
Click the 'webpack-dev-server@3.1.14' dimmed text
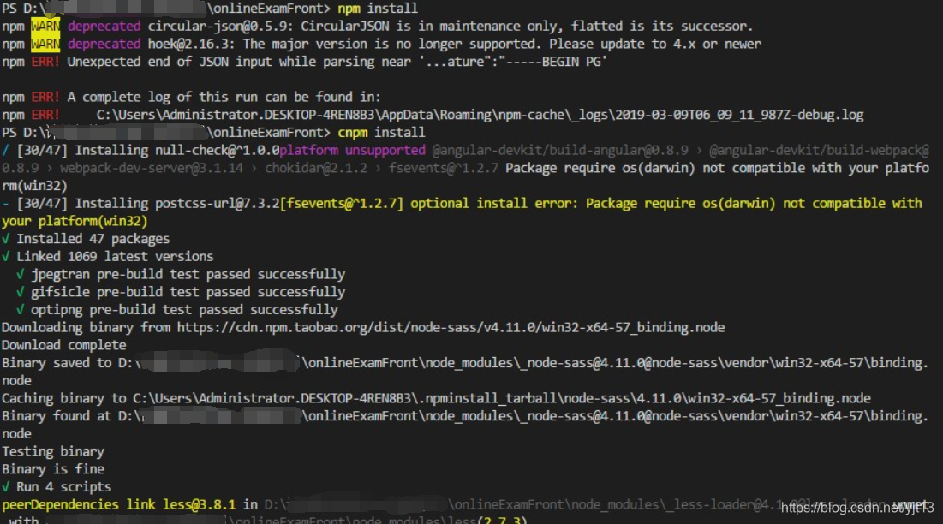152,168
